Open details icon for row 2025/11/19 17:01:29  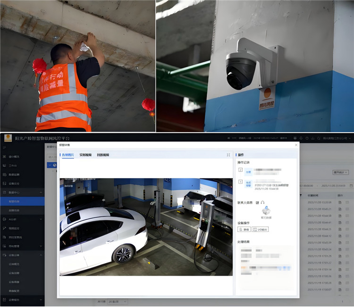340,256
